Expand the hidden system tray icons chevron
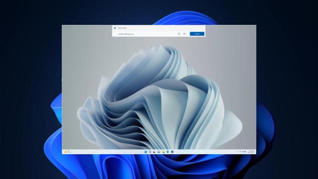 point(237,152)
